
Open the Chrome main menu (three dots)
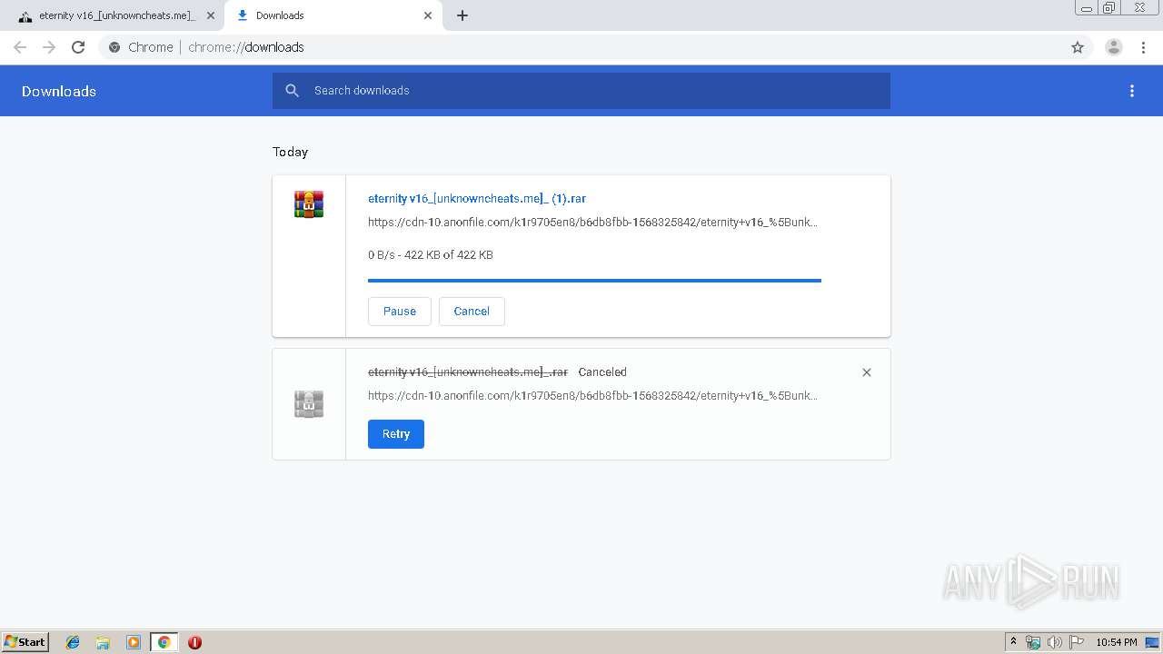[x=1144, y=47]
